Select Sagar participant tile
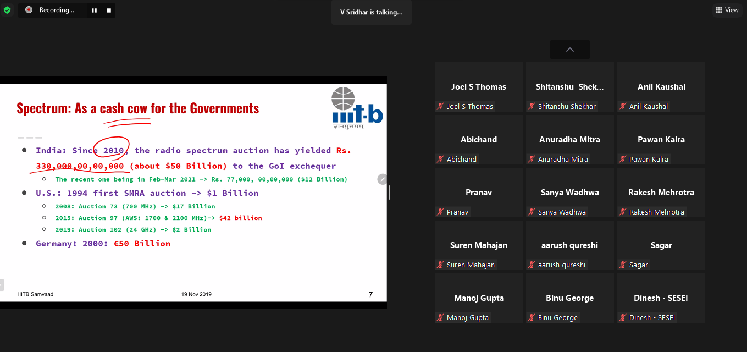Screen dimensions: 747x352 [x=661, y=245]
